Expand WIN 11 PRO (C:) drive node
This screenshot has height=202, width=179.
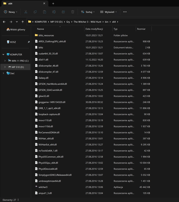pos(5,61)
